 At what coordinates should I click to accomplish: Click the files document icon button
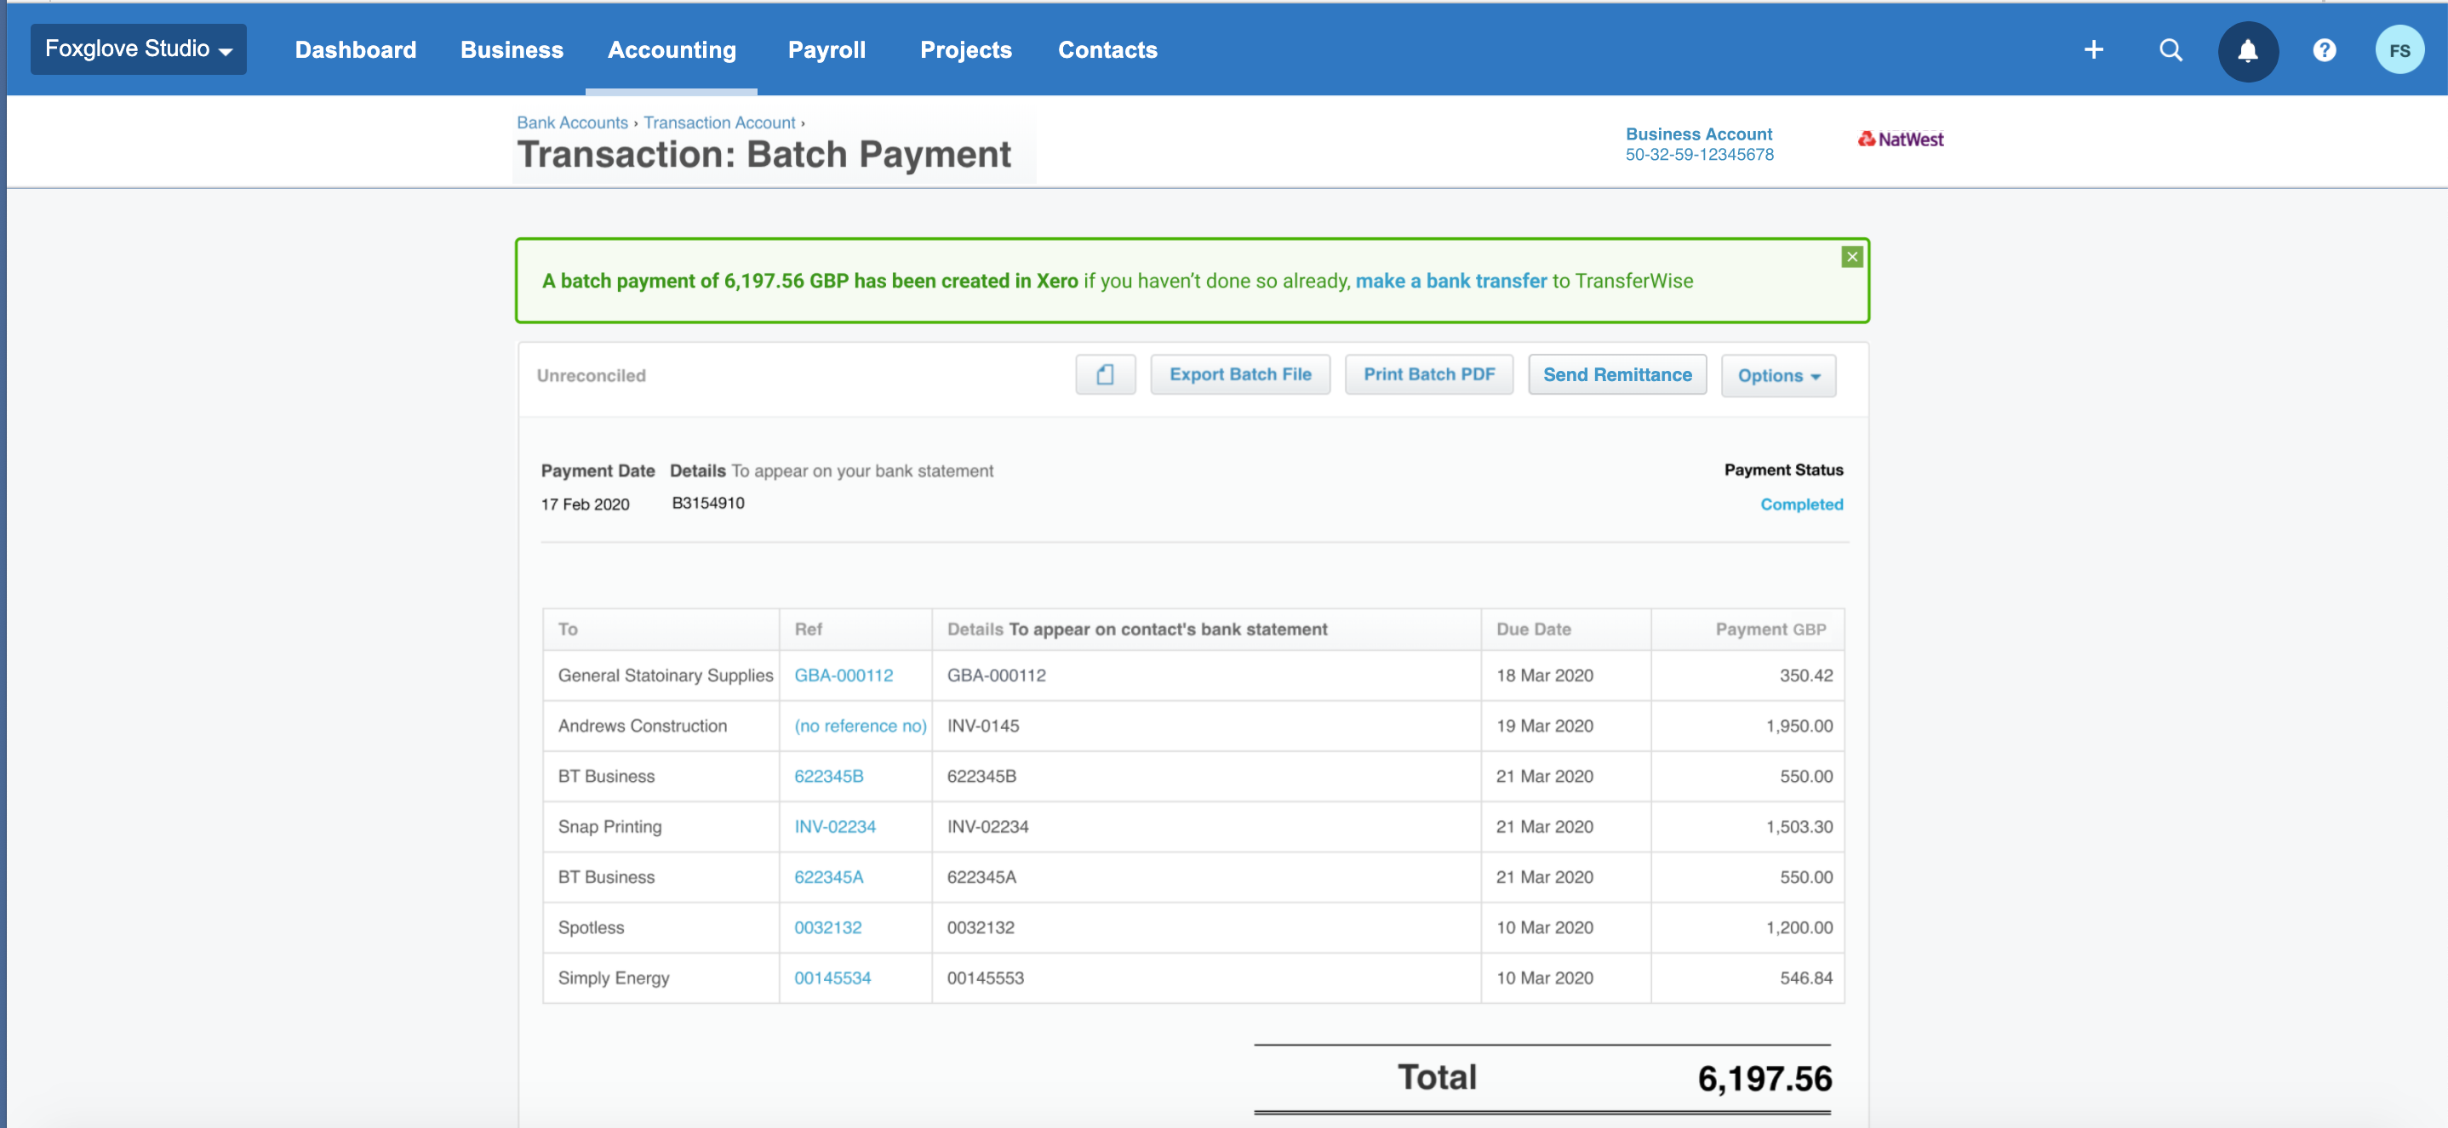pos(1104,374)
